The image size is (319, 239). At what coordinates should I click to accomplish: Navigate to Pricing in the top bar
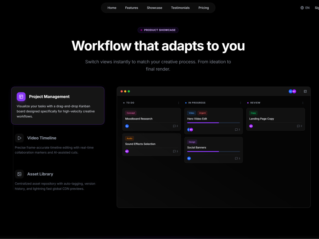pos(204,8)
